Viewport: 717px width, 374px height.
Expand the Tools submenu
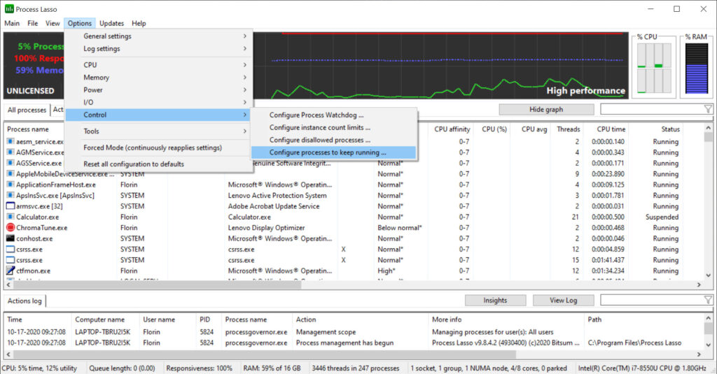pos(159,131)
